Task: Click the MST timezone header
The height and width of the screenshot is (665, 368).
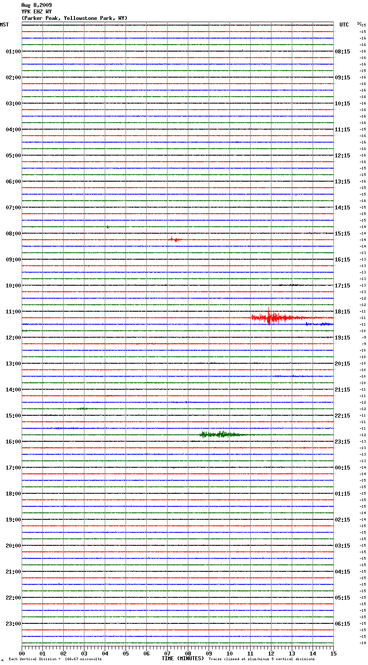Action: [4, 25]
